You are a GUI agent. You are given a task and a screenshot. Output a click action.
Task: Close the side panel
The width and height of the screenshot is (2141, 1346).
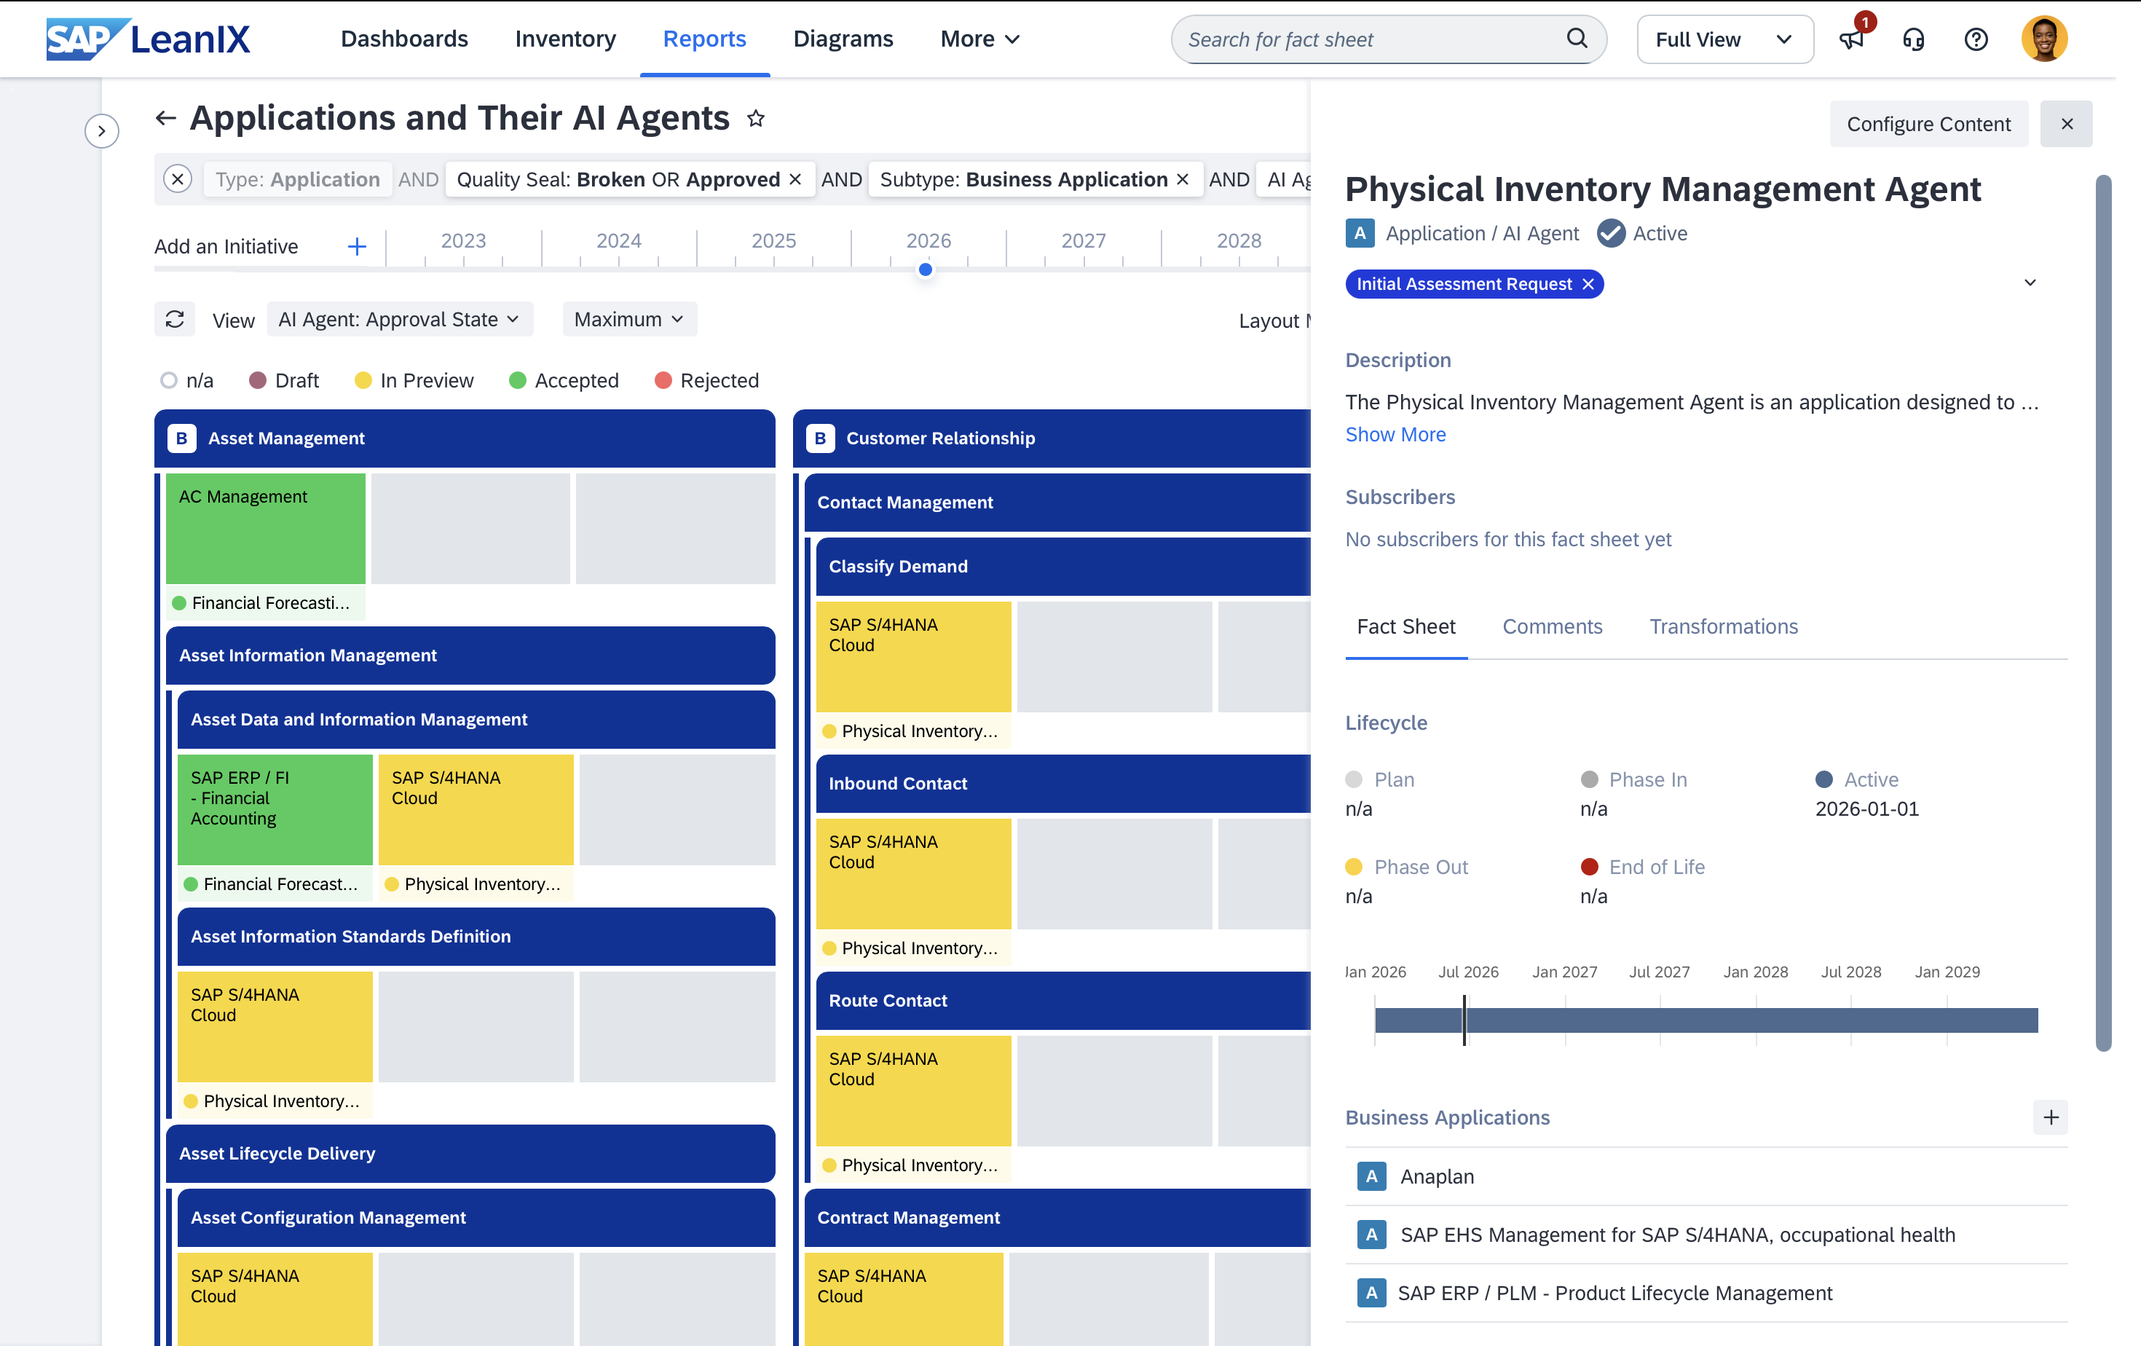point(2066,124)
